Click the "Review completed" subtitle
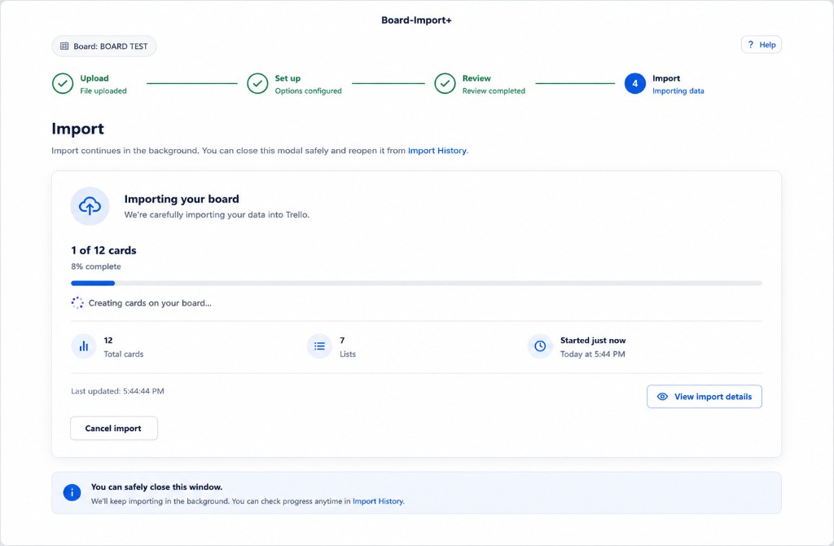 494,91
